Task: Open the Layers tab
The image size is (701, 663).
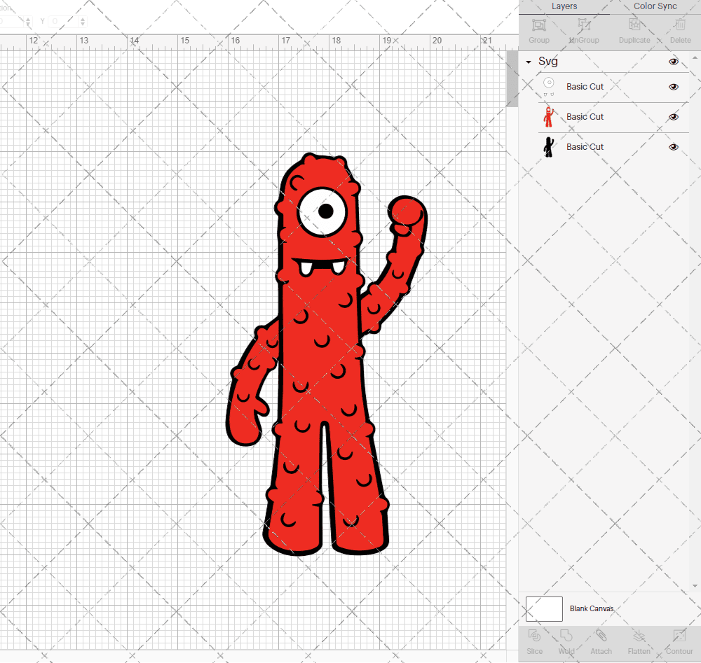Action: 564,6
